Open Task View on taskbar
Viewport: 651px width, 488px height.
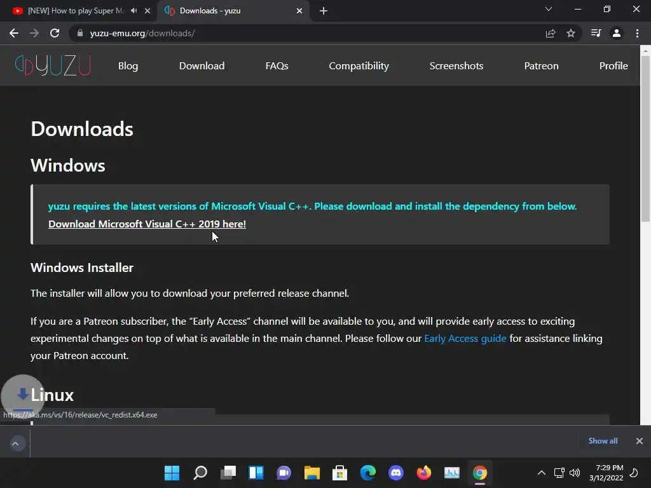point(228,473)
